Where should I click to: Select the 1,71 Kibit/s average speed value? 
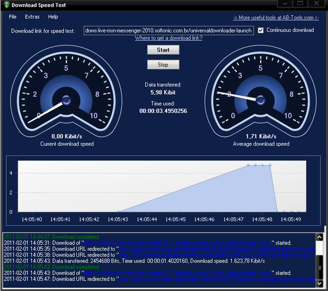(x=261, y=136)
